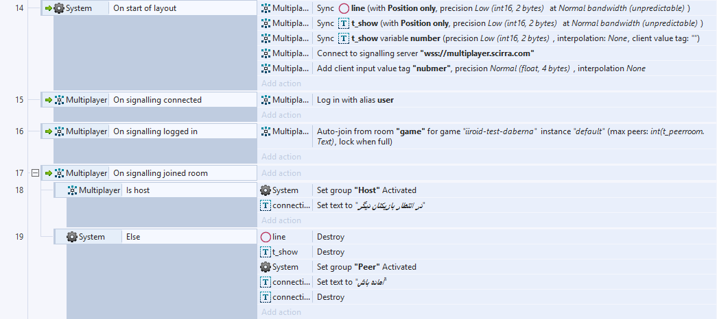Select the On signalling joined room condition text
The height and width of the screenshot is (319, 717).
161,173
